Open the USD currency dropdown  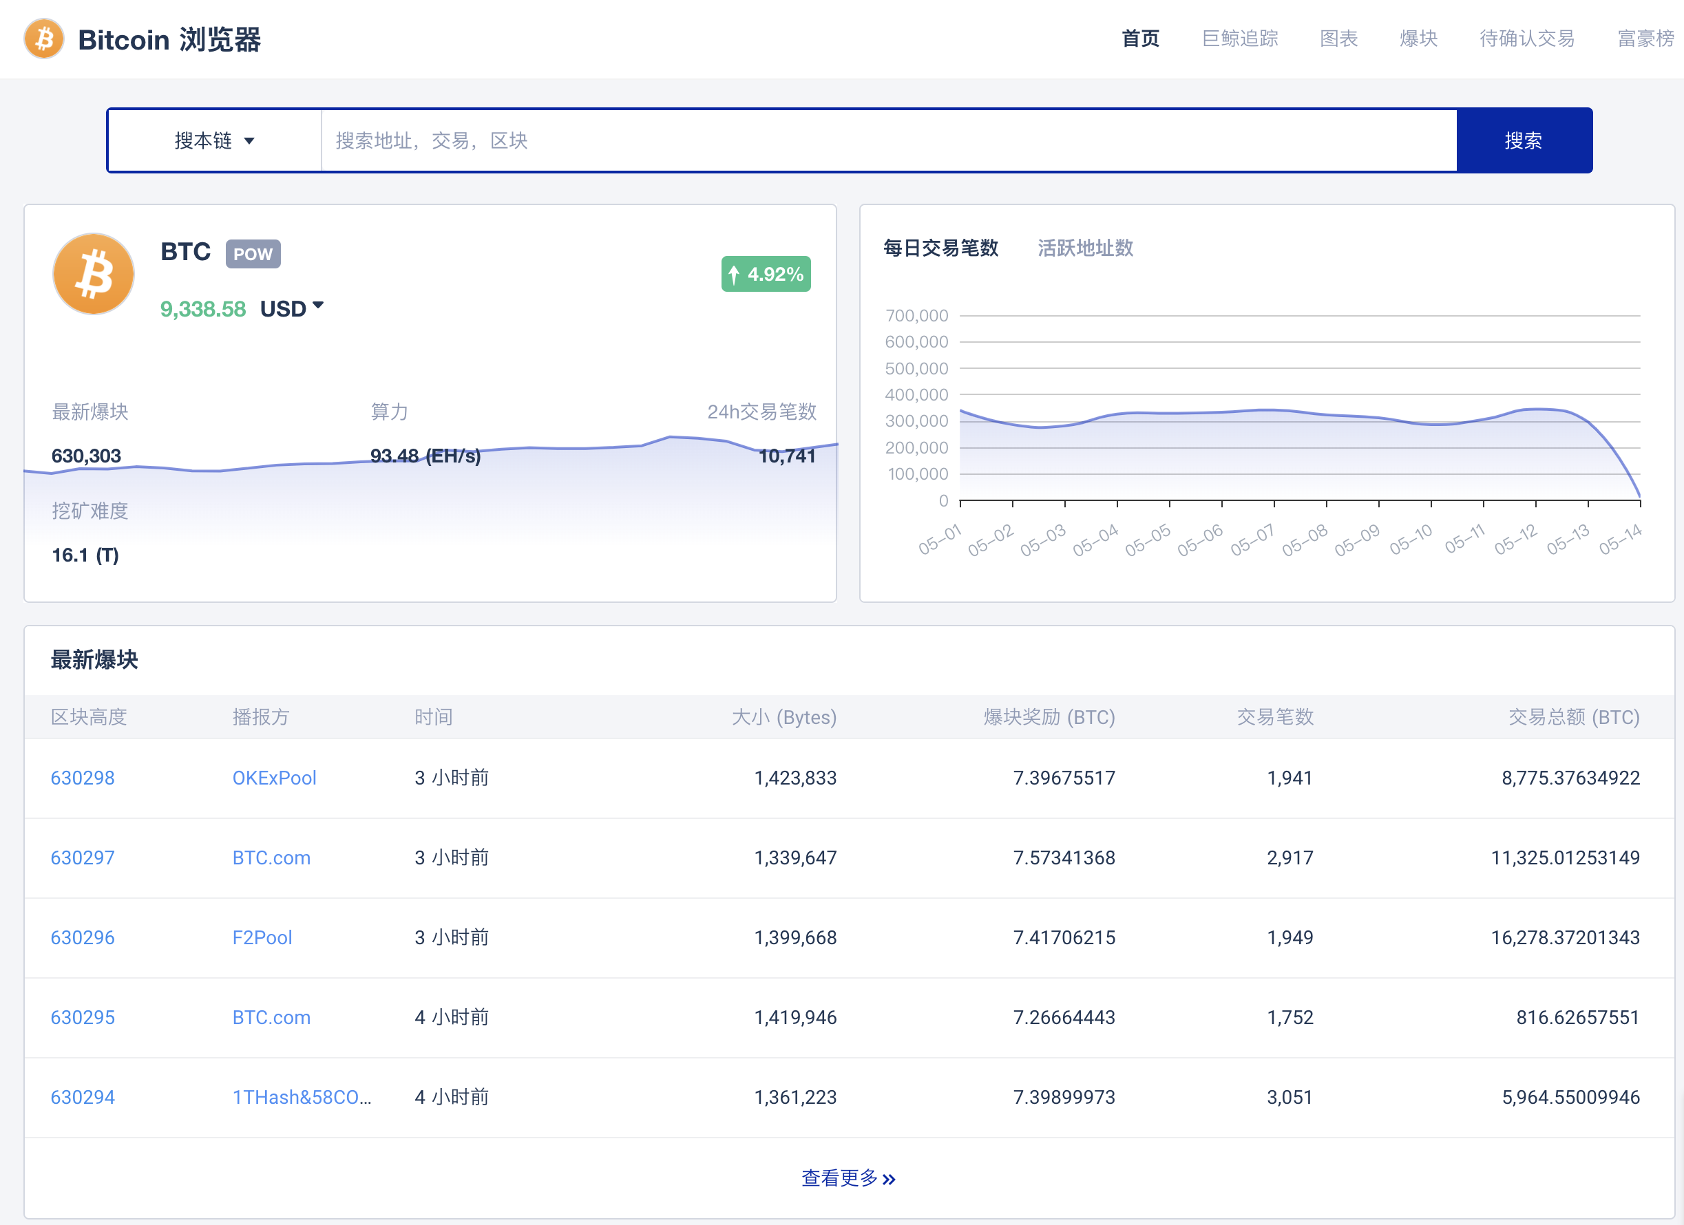pyautogui.click(x=292, y=308)
